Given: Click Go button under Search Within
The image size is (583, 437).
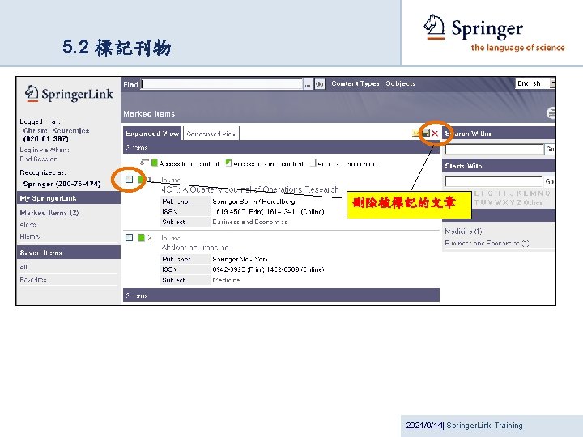Looking at the screenshot, I should pos(550,150).
